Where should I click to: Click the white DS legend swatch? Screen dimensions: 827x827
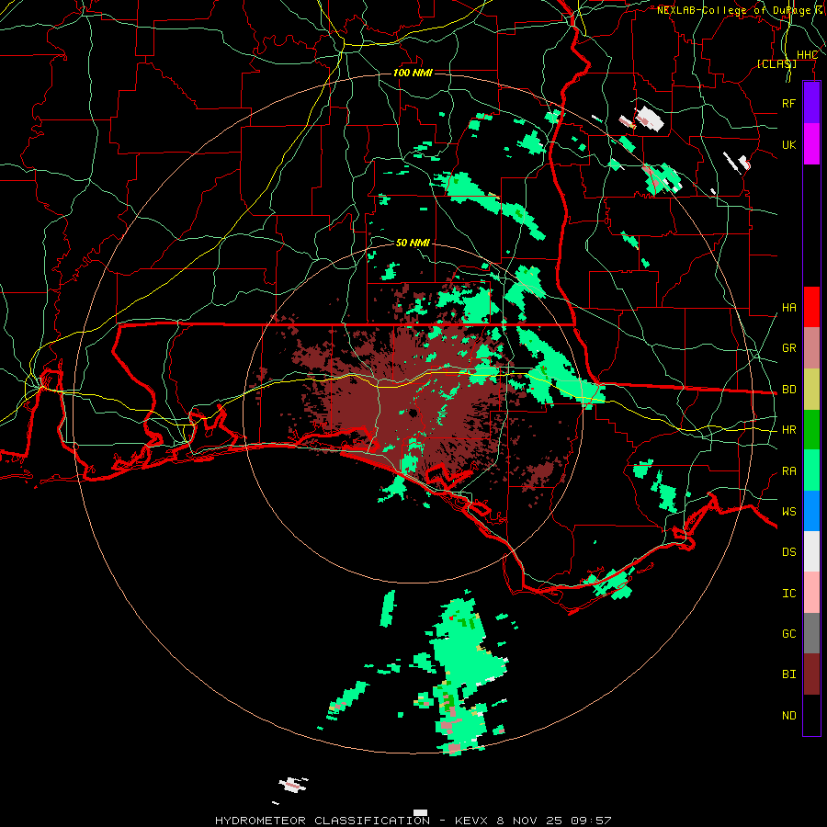tap(811, 551)
